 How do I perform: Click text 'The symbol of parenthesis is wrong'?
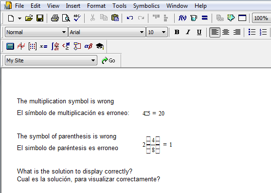click(x=67, y=136)
